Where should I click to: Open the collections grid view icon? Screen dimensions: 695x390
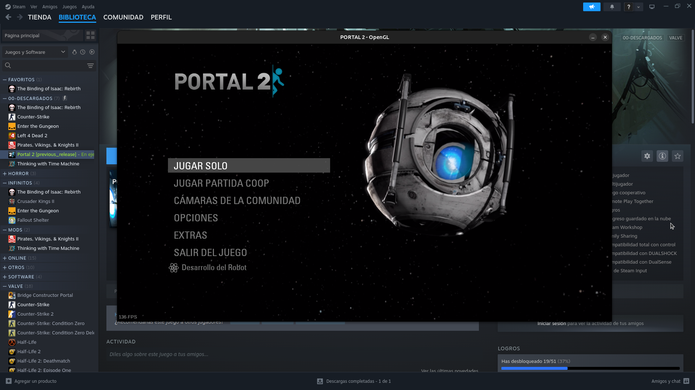click(90, 35)
